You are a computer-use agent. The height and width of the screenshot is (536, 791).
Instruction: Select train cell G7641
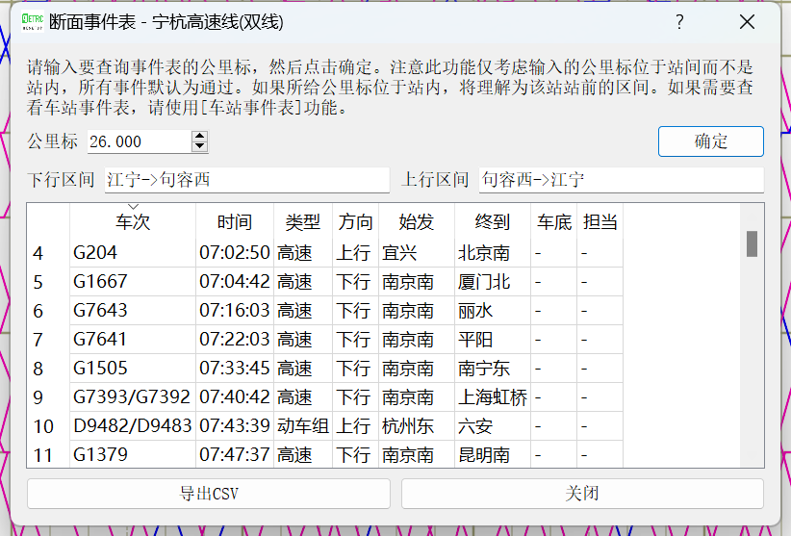133,340
